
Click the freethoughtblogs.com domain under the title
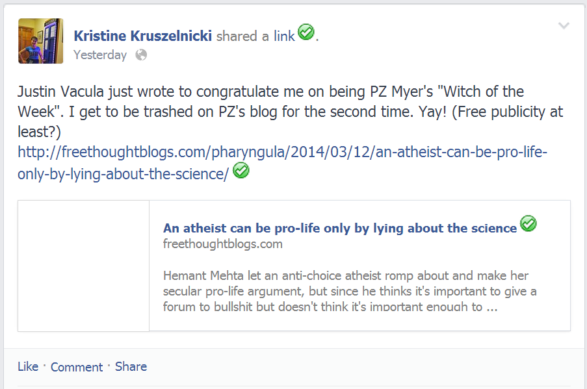pos(222,244)
